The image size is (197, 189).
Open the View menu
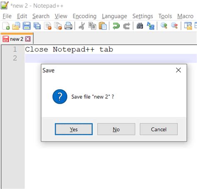tap(61, 16)
